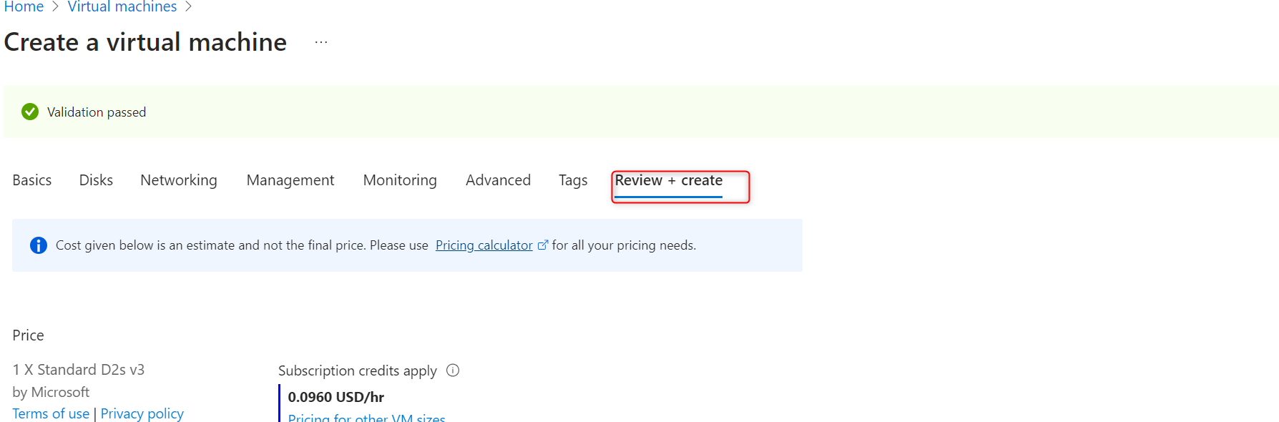Image resolution: width=1279 pixels, height=422 pixels.
Task: Go to the Networking tab
Action: point(179,180)
